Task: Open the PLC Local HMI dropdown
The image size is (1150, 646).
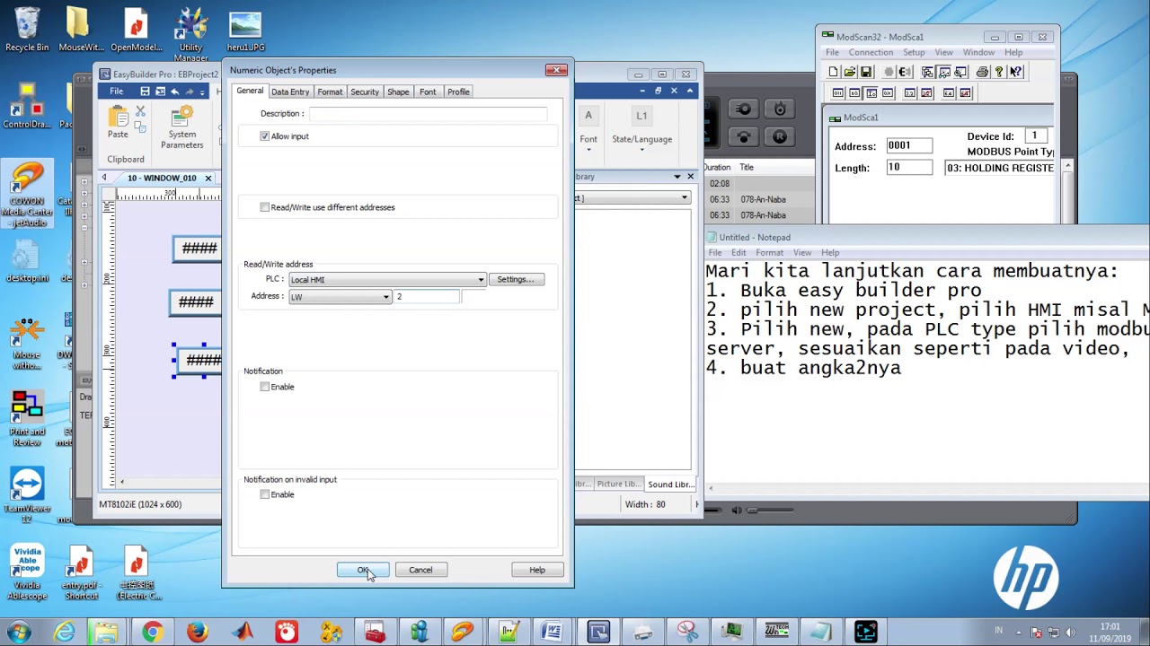Action: 481,280
